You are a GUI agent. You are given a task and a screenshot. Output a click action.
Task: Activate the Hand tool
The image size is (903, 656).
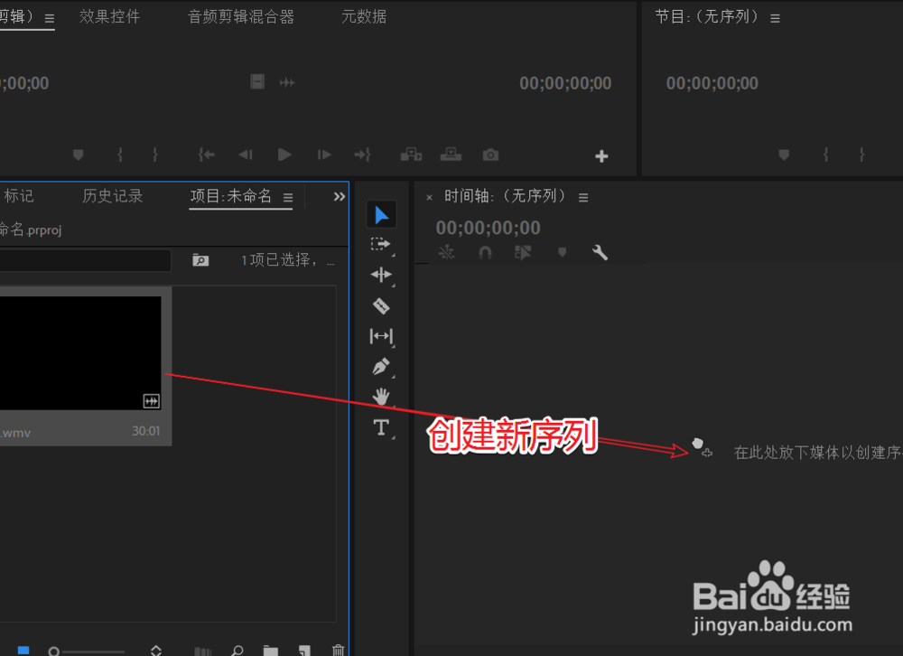pyautogui.click(x=381, y=396)
